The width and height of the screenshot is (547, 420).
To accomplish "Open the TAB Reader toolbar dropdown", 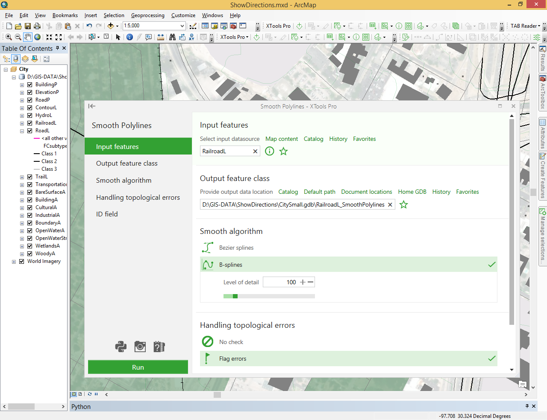I will (525, 26).
